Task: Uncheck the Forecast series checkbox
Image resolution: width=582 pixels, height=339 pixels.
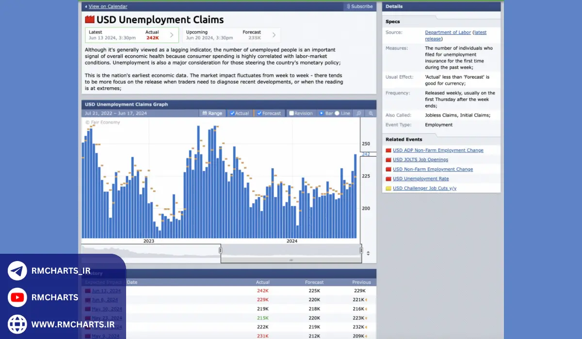Action: 259,113
